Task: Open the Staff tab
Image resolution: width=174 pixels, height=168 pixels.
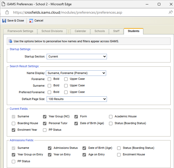Action: pos(116,31)
